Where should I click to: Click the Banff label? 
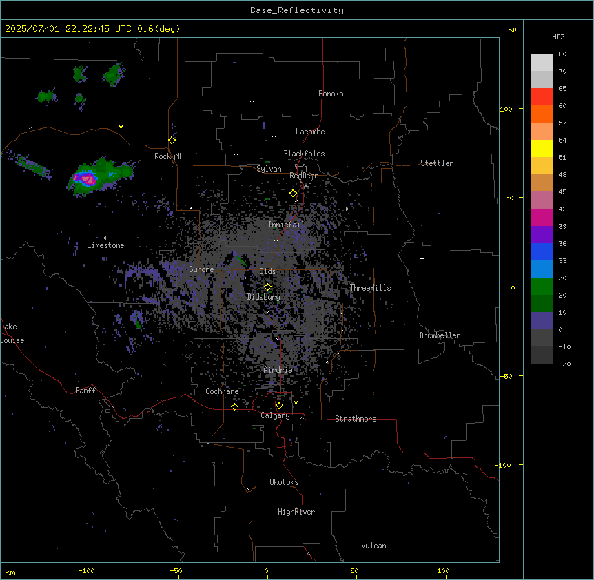click(85, 391)
